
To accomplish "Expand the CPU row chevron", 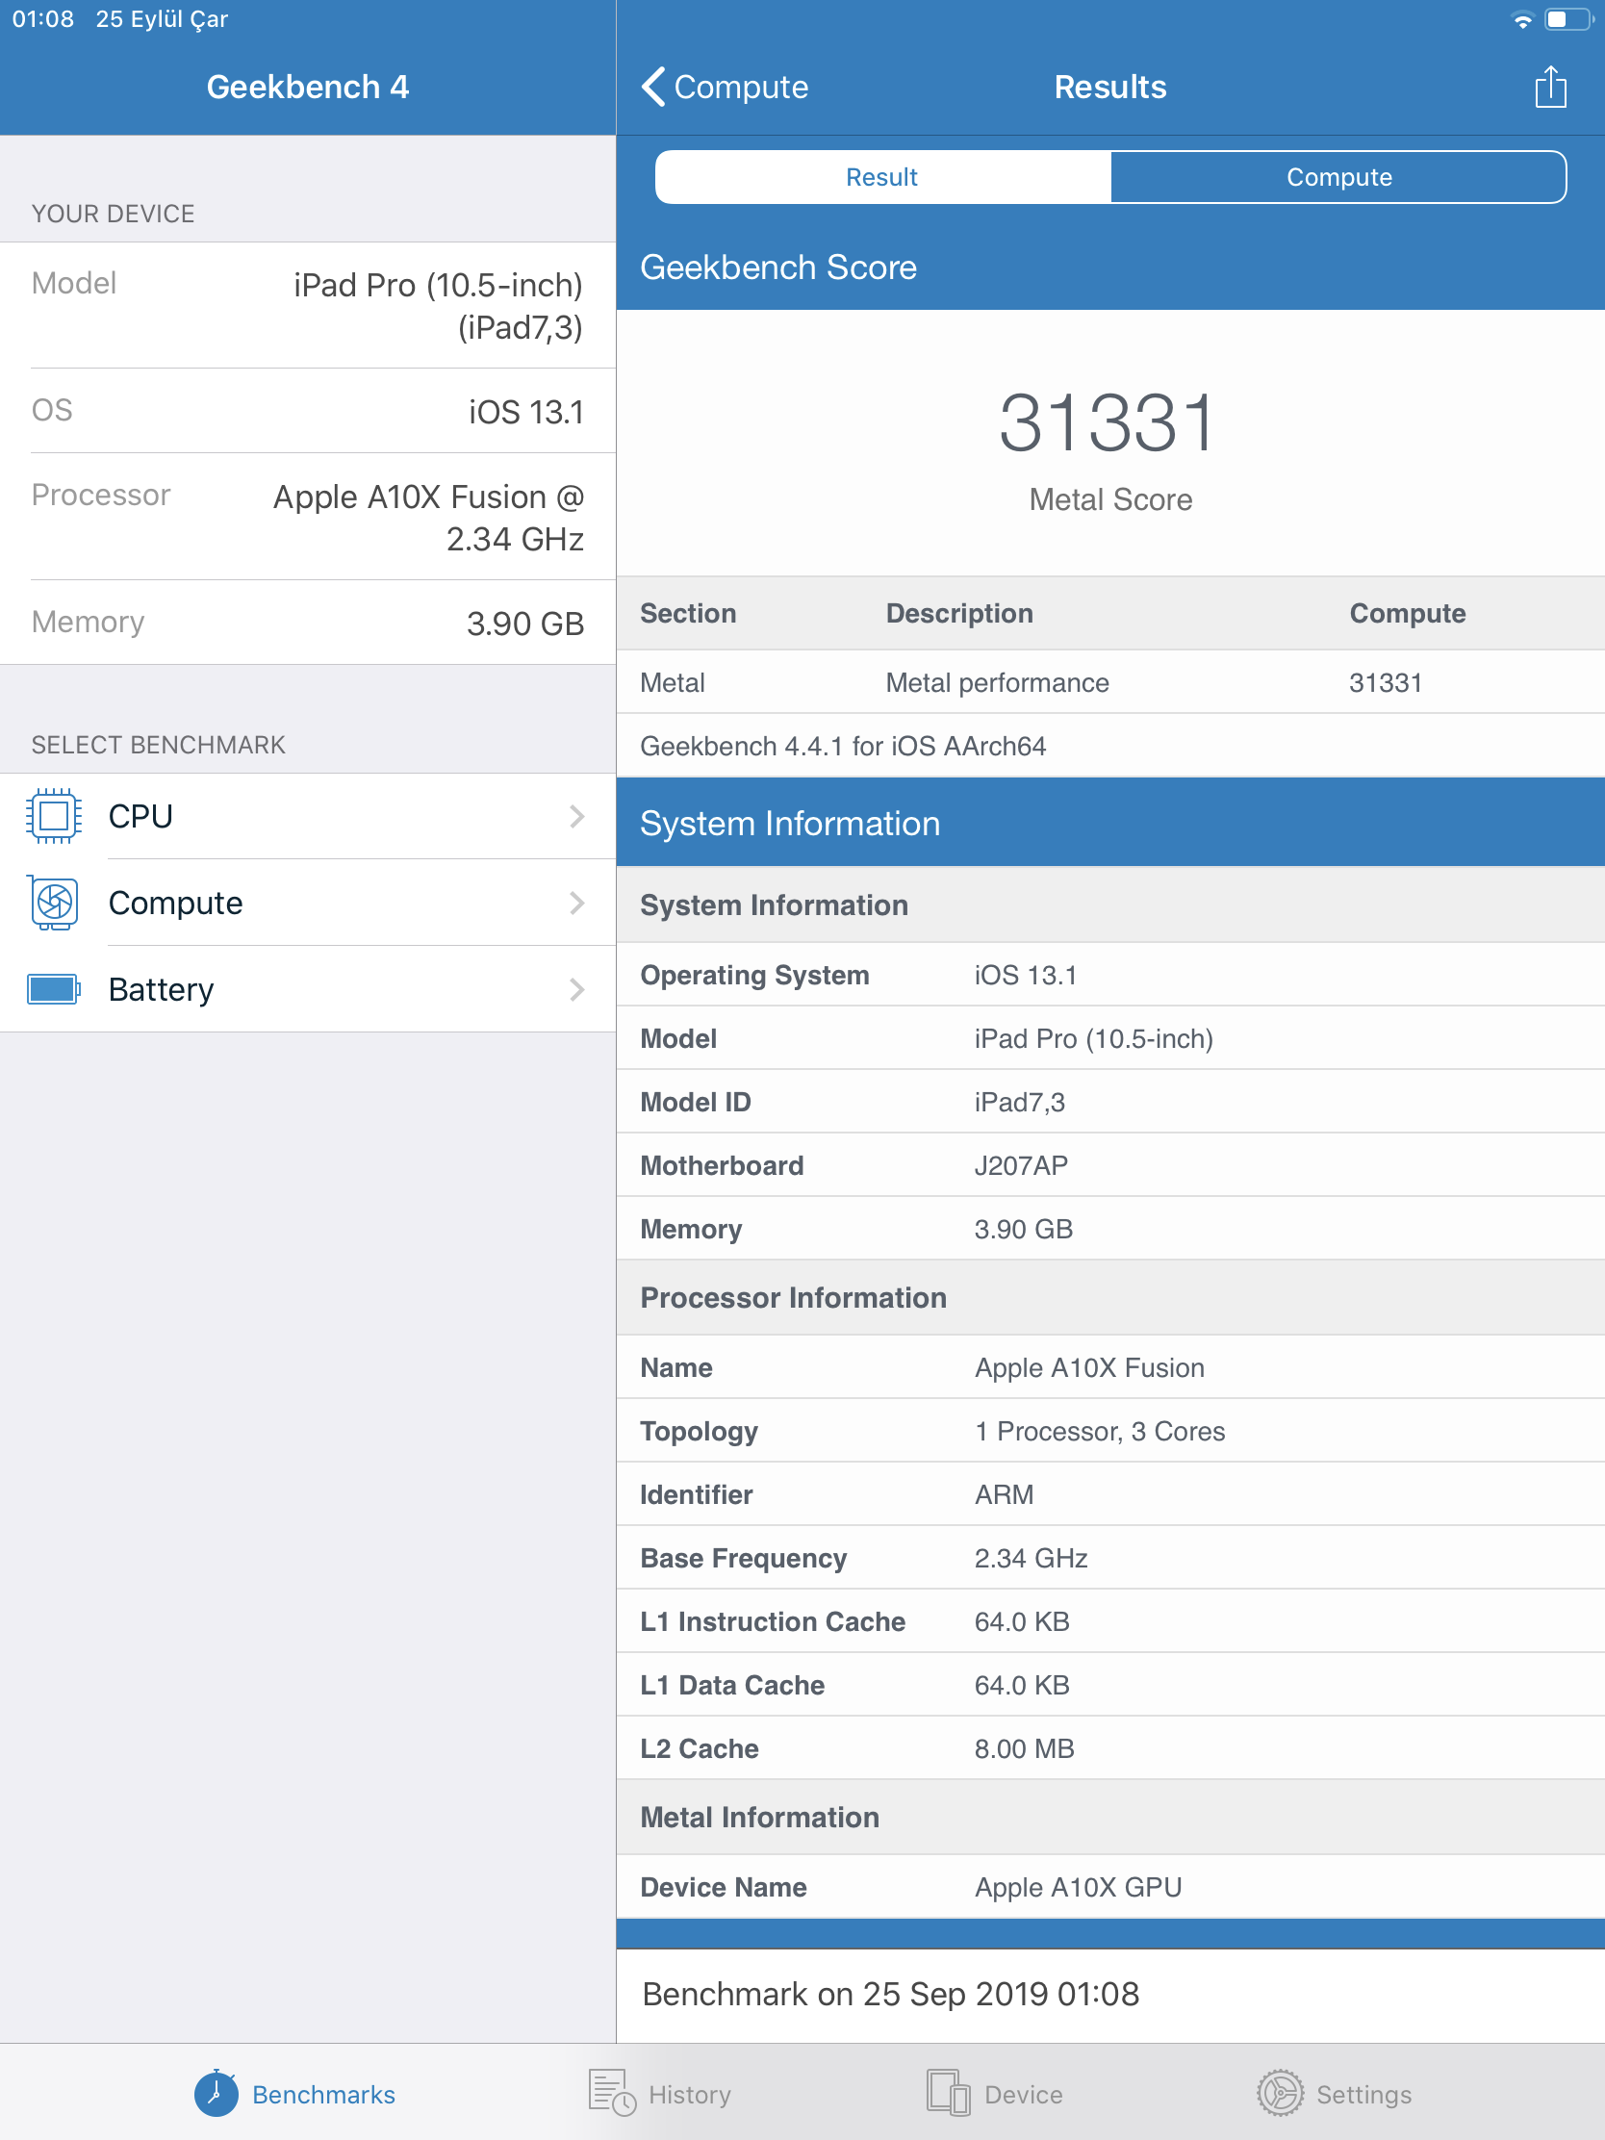I will [576, 817].
